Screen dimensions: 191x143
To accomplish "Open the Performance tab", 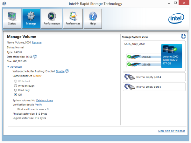I will pos(52,18).
